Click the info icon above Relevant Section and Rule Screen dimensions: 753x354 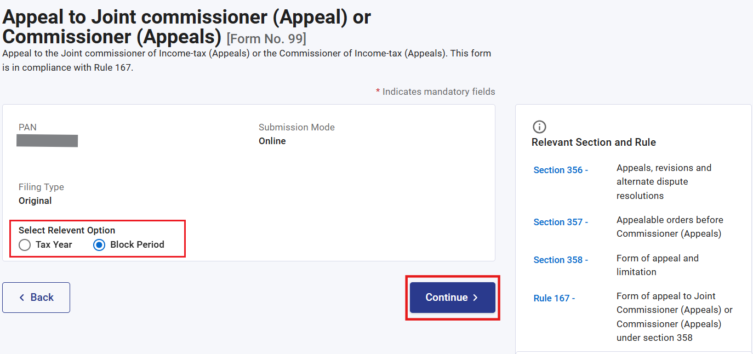click(539, 127)
